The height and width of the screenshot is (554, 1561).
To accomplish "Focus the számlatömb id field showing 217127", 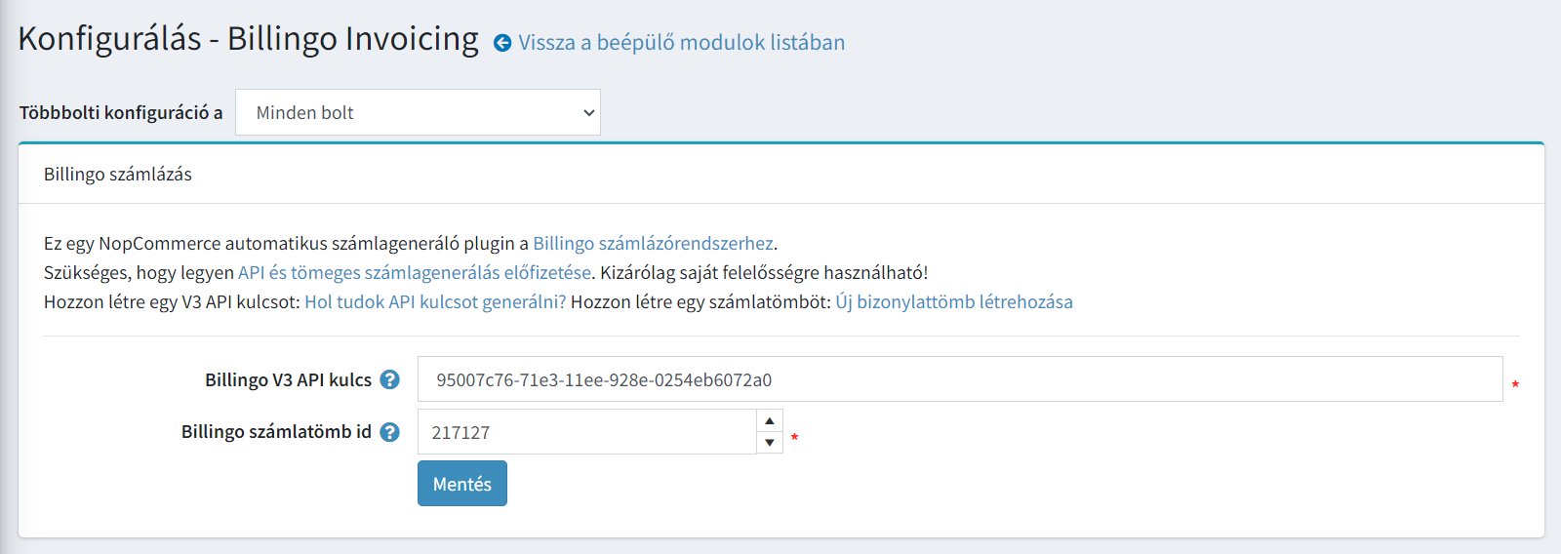I will tap(587, 432).
